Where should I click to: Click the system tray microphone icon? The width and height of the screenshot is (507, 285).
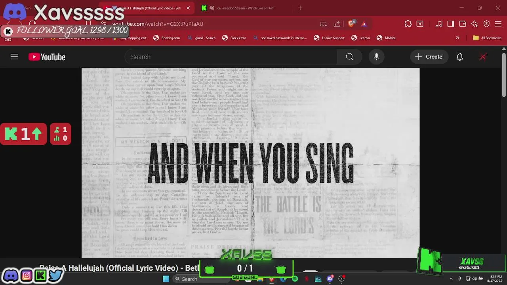(x=459, y=279)
